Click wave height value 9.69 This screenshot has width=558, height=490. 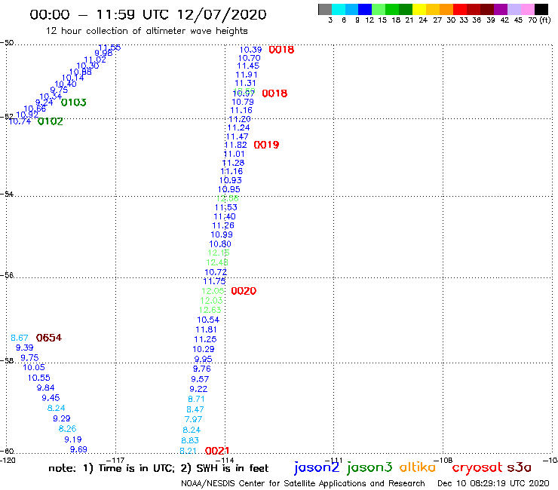point(78,449)
